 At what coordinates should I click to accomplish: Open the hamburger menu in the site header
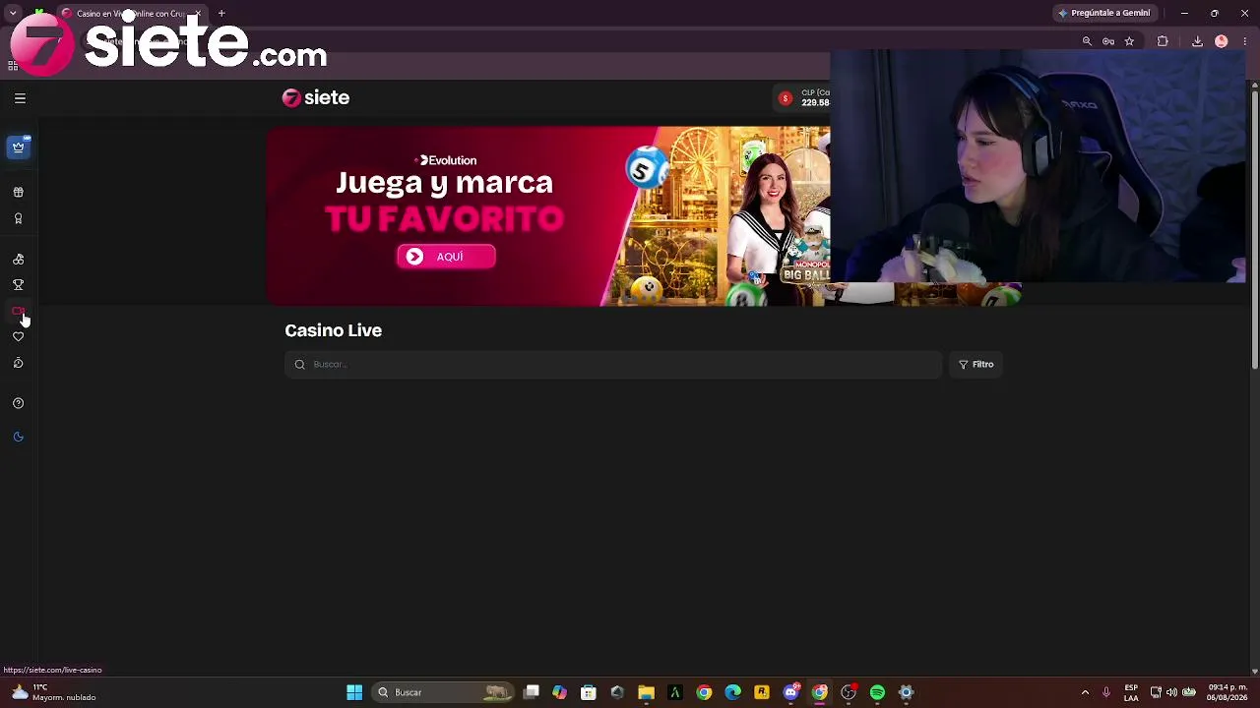[x=20, y=98]
